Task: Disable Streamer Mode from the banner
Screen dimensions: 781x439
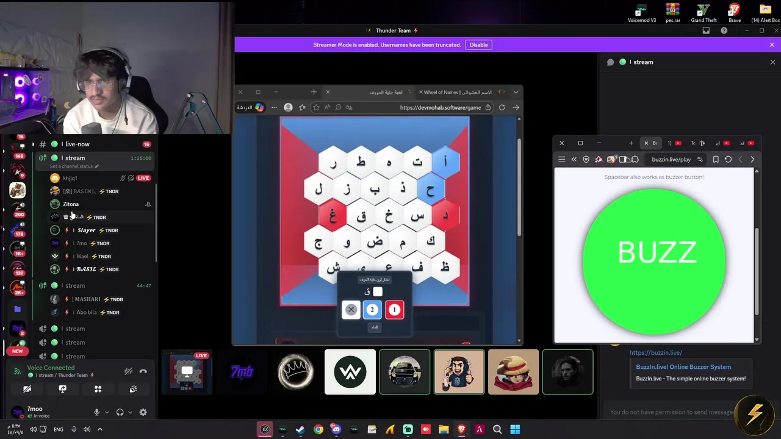Action: coord(478,45)
